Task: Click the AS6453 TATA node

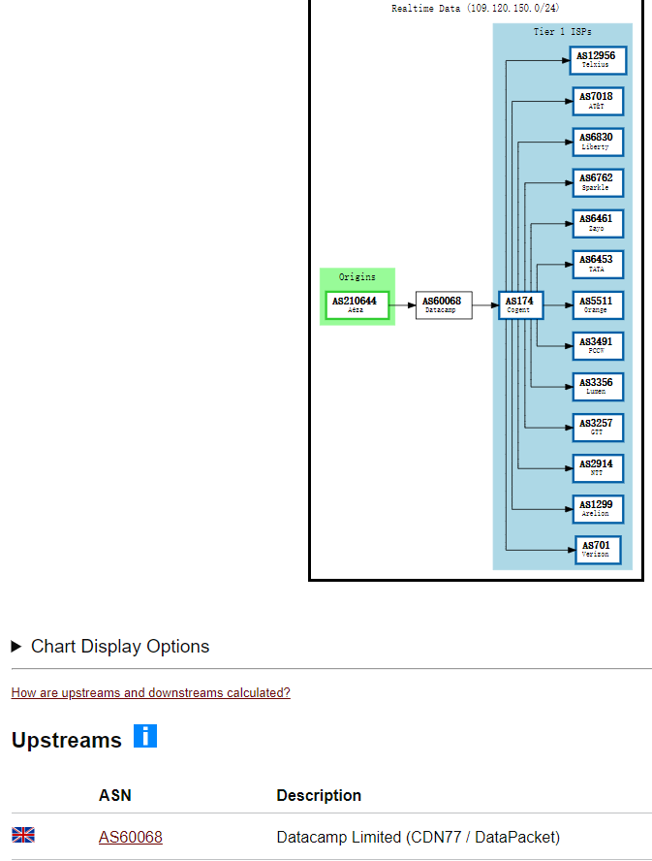Action: point(598,264)
